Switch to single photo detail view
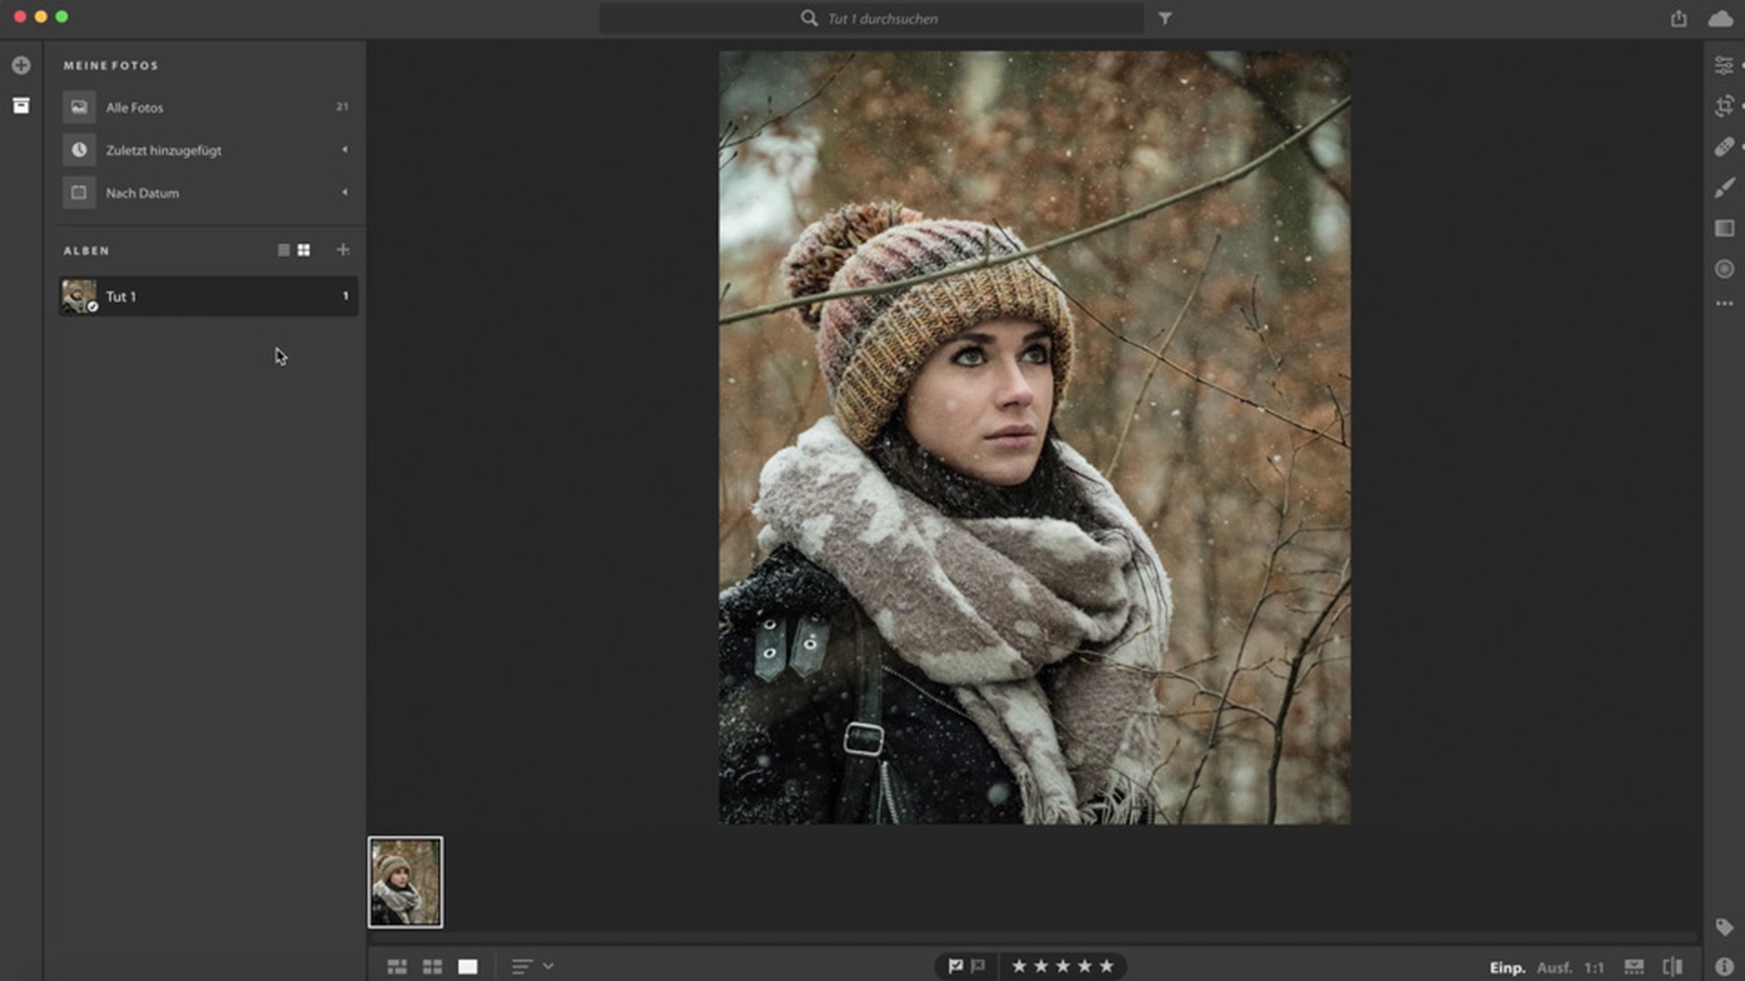1745x981 pixels. 467,966
